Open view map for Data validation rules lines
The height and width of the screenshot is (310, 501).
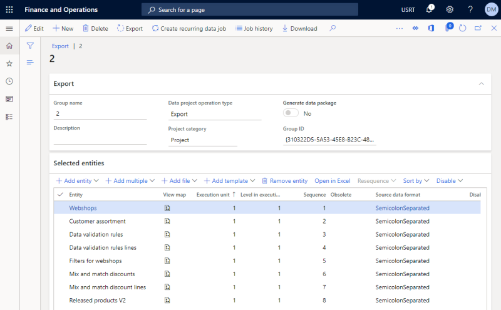pyautogui.click(x=167, y=247)
